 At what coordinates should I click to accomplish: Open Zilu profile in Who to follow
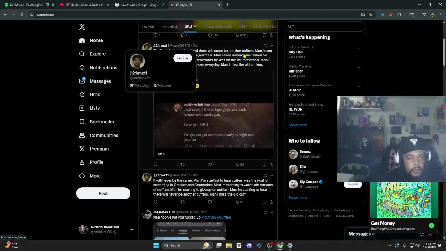(x=302, y=167)
